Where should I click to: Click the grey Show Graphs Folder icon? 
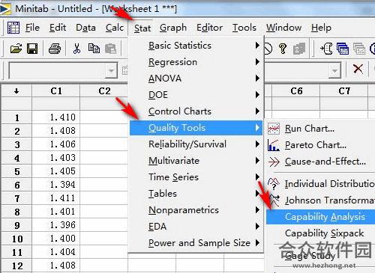click(x=359, y=49)
